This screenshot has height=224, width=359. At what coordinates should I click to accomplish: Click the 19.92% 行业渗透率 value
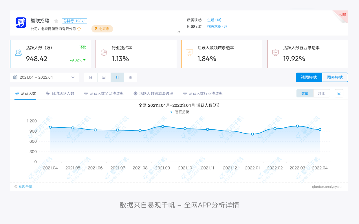pyautogui.click(x=294, y=59)
